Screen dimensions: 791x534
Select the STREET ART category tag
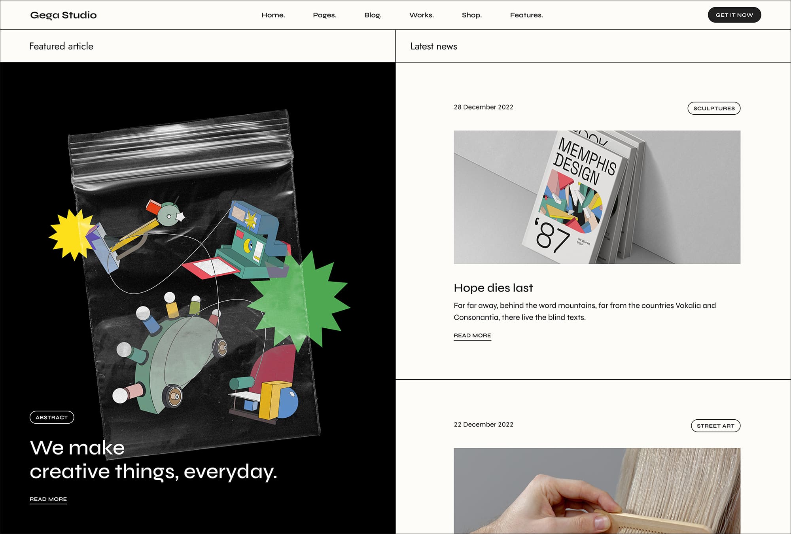[x=715, y=426]
